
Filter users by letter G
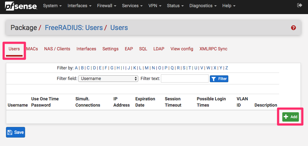[112, 68]
